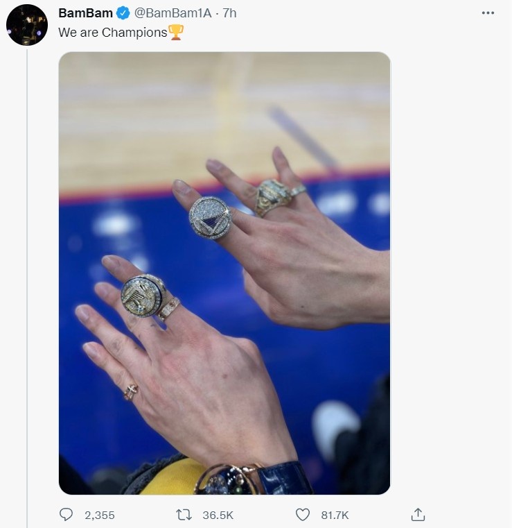Screen dimensions: 512x528
Task: Open the championship rings photo
Action: [x=224, y=273]
